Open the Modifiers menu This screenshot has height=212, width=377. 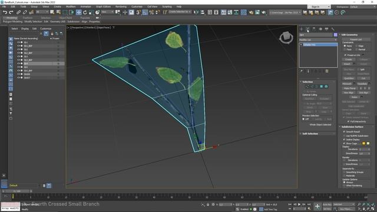pyautogui.click(x=71, y=6)
